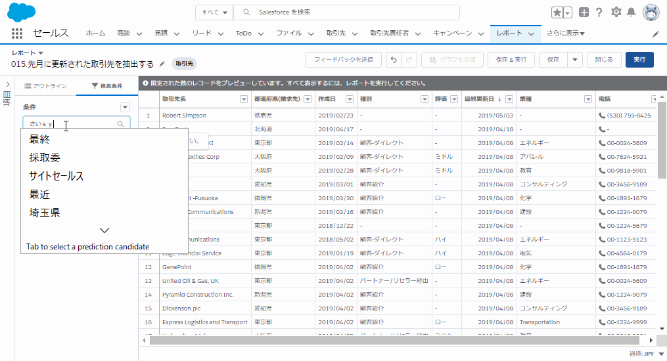Image resolution: width=667 pixels, height=361 pixels.
Task: Switch to the アウトライン tab
Action: click(45, 86)
